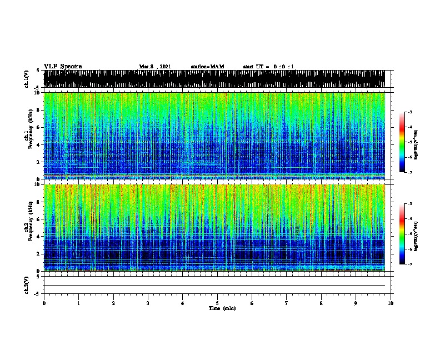Click the ch.1 PSD color scale bar
This screenshot has height=340, width=440.
pos(402,142)
